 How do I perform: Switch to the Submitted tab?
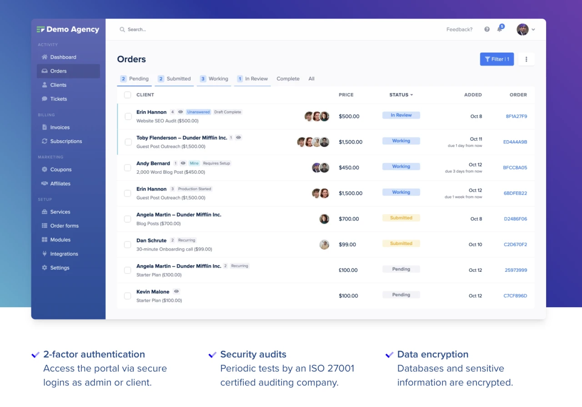pyautogui.click(x=175, y=78)
